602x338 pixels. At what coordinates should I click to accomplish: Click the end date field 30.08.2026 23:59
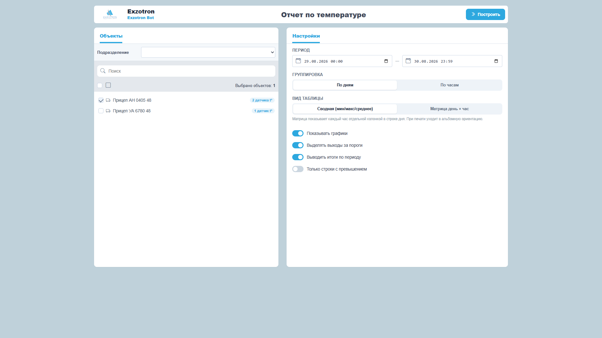452,61
